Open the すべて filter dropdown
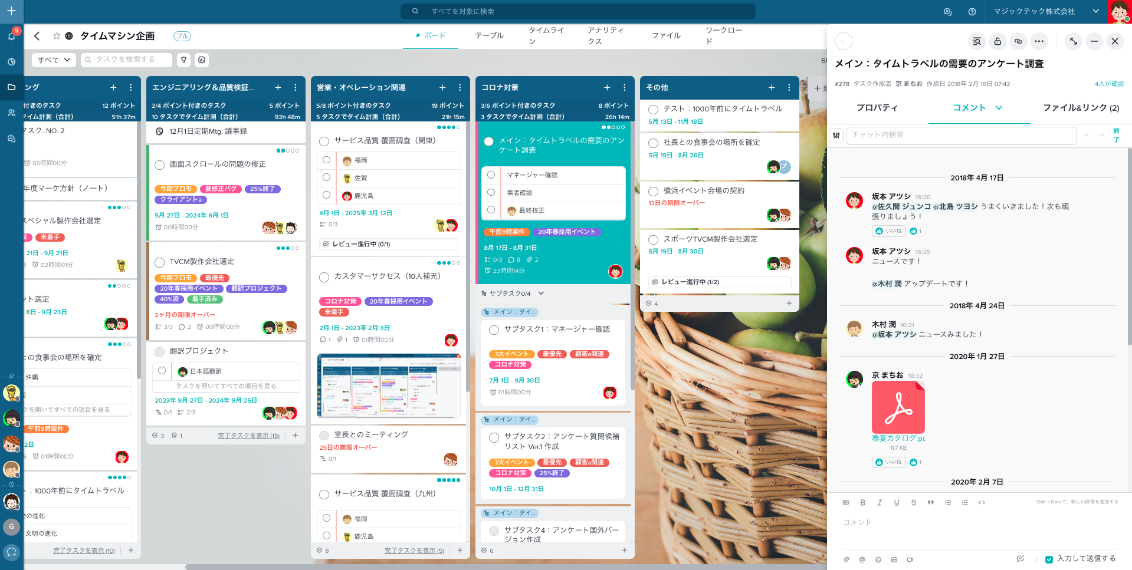Screen dimensions: 1132x570 (54, 60)
